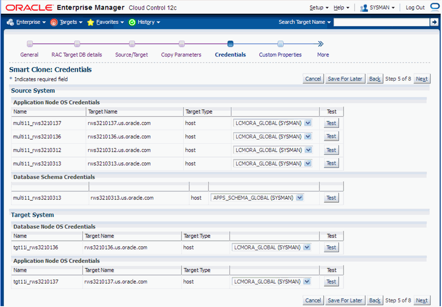Test credentials for tgt11i_rws3210136
The height and width of the screenshot is (307, 442).
[331, 247]
